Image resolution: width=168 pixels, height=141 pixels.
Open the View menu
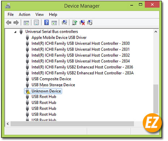(x=39, y=14)
